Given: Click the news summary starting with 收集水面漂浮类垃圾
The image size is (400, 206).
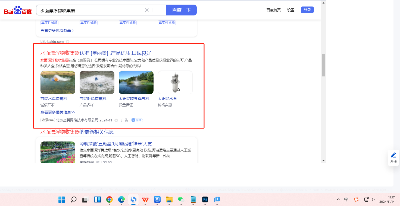Looking at the screenshot, I should pos(135,153).
